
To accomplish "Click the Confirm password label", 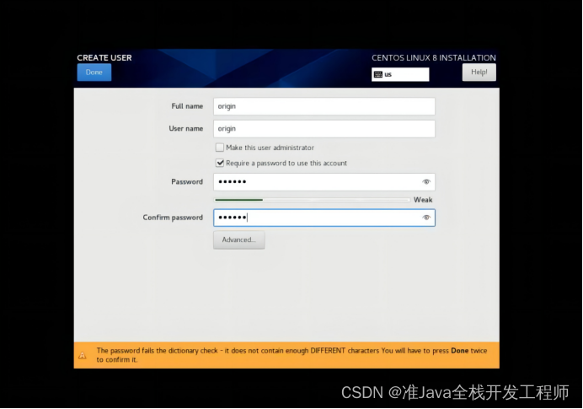I will pyautogui.click(x=173, y=218).
